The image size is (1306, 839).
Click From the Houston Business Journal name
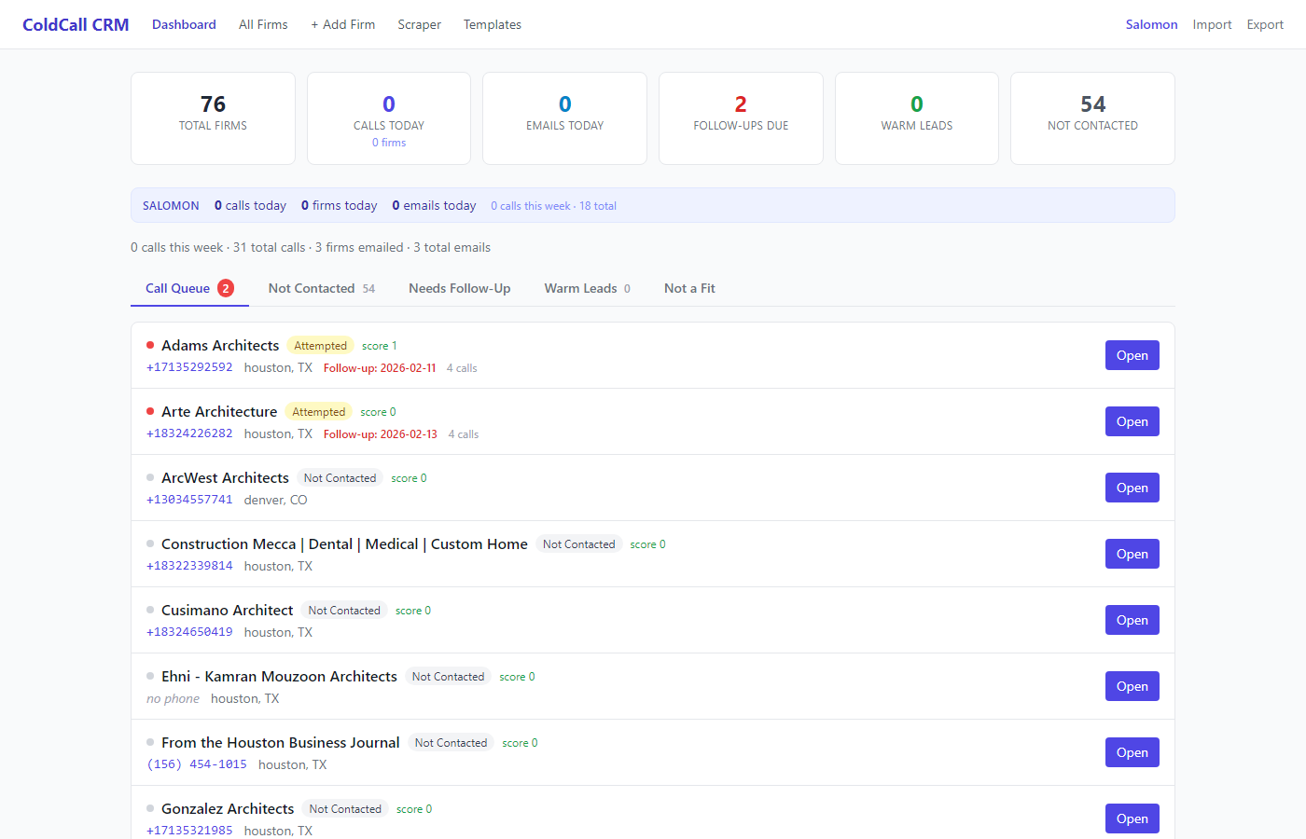click(x=280, y=743)
